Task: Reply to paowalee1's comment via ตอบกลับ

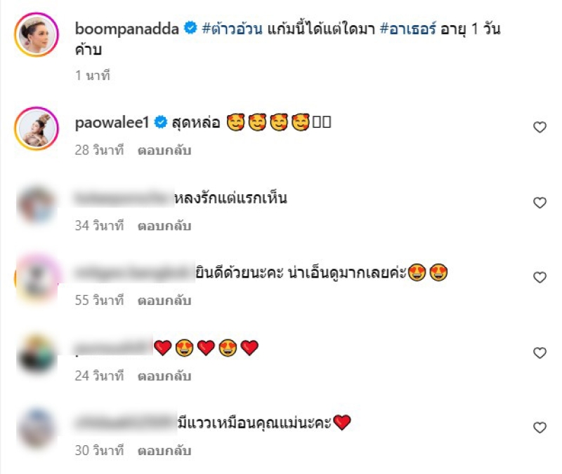Action: click(164, 150)
